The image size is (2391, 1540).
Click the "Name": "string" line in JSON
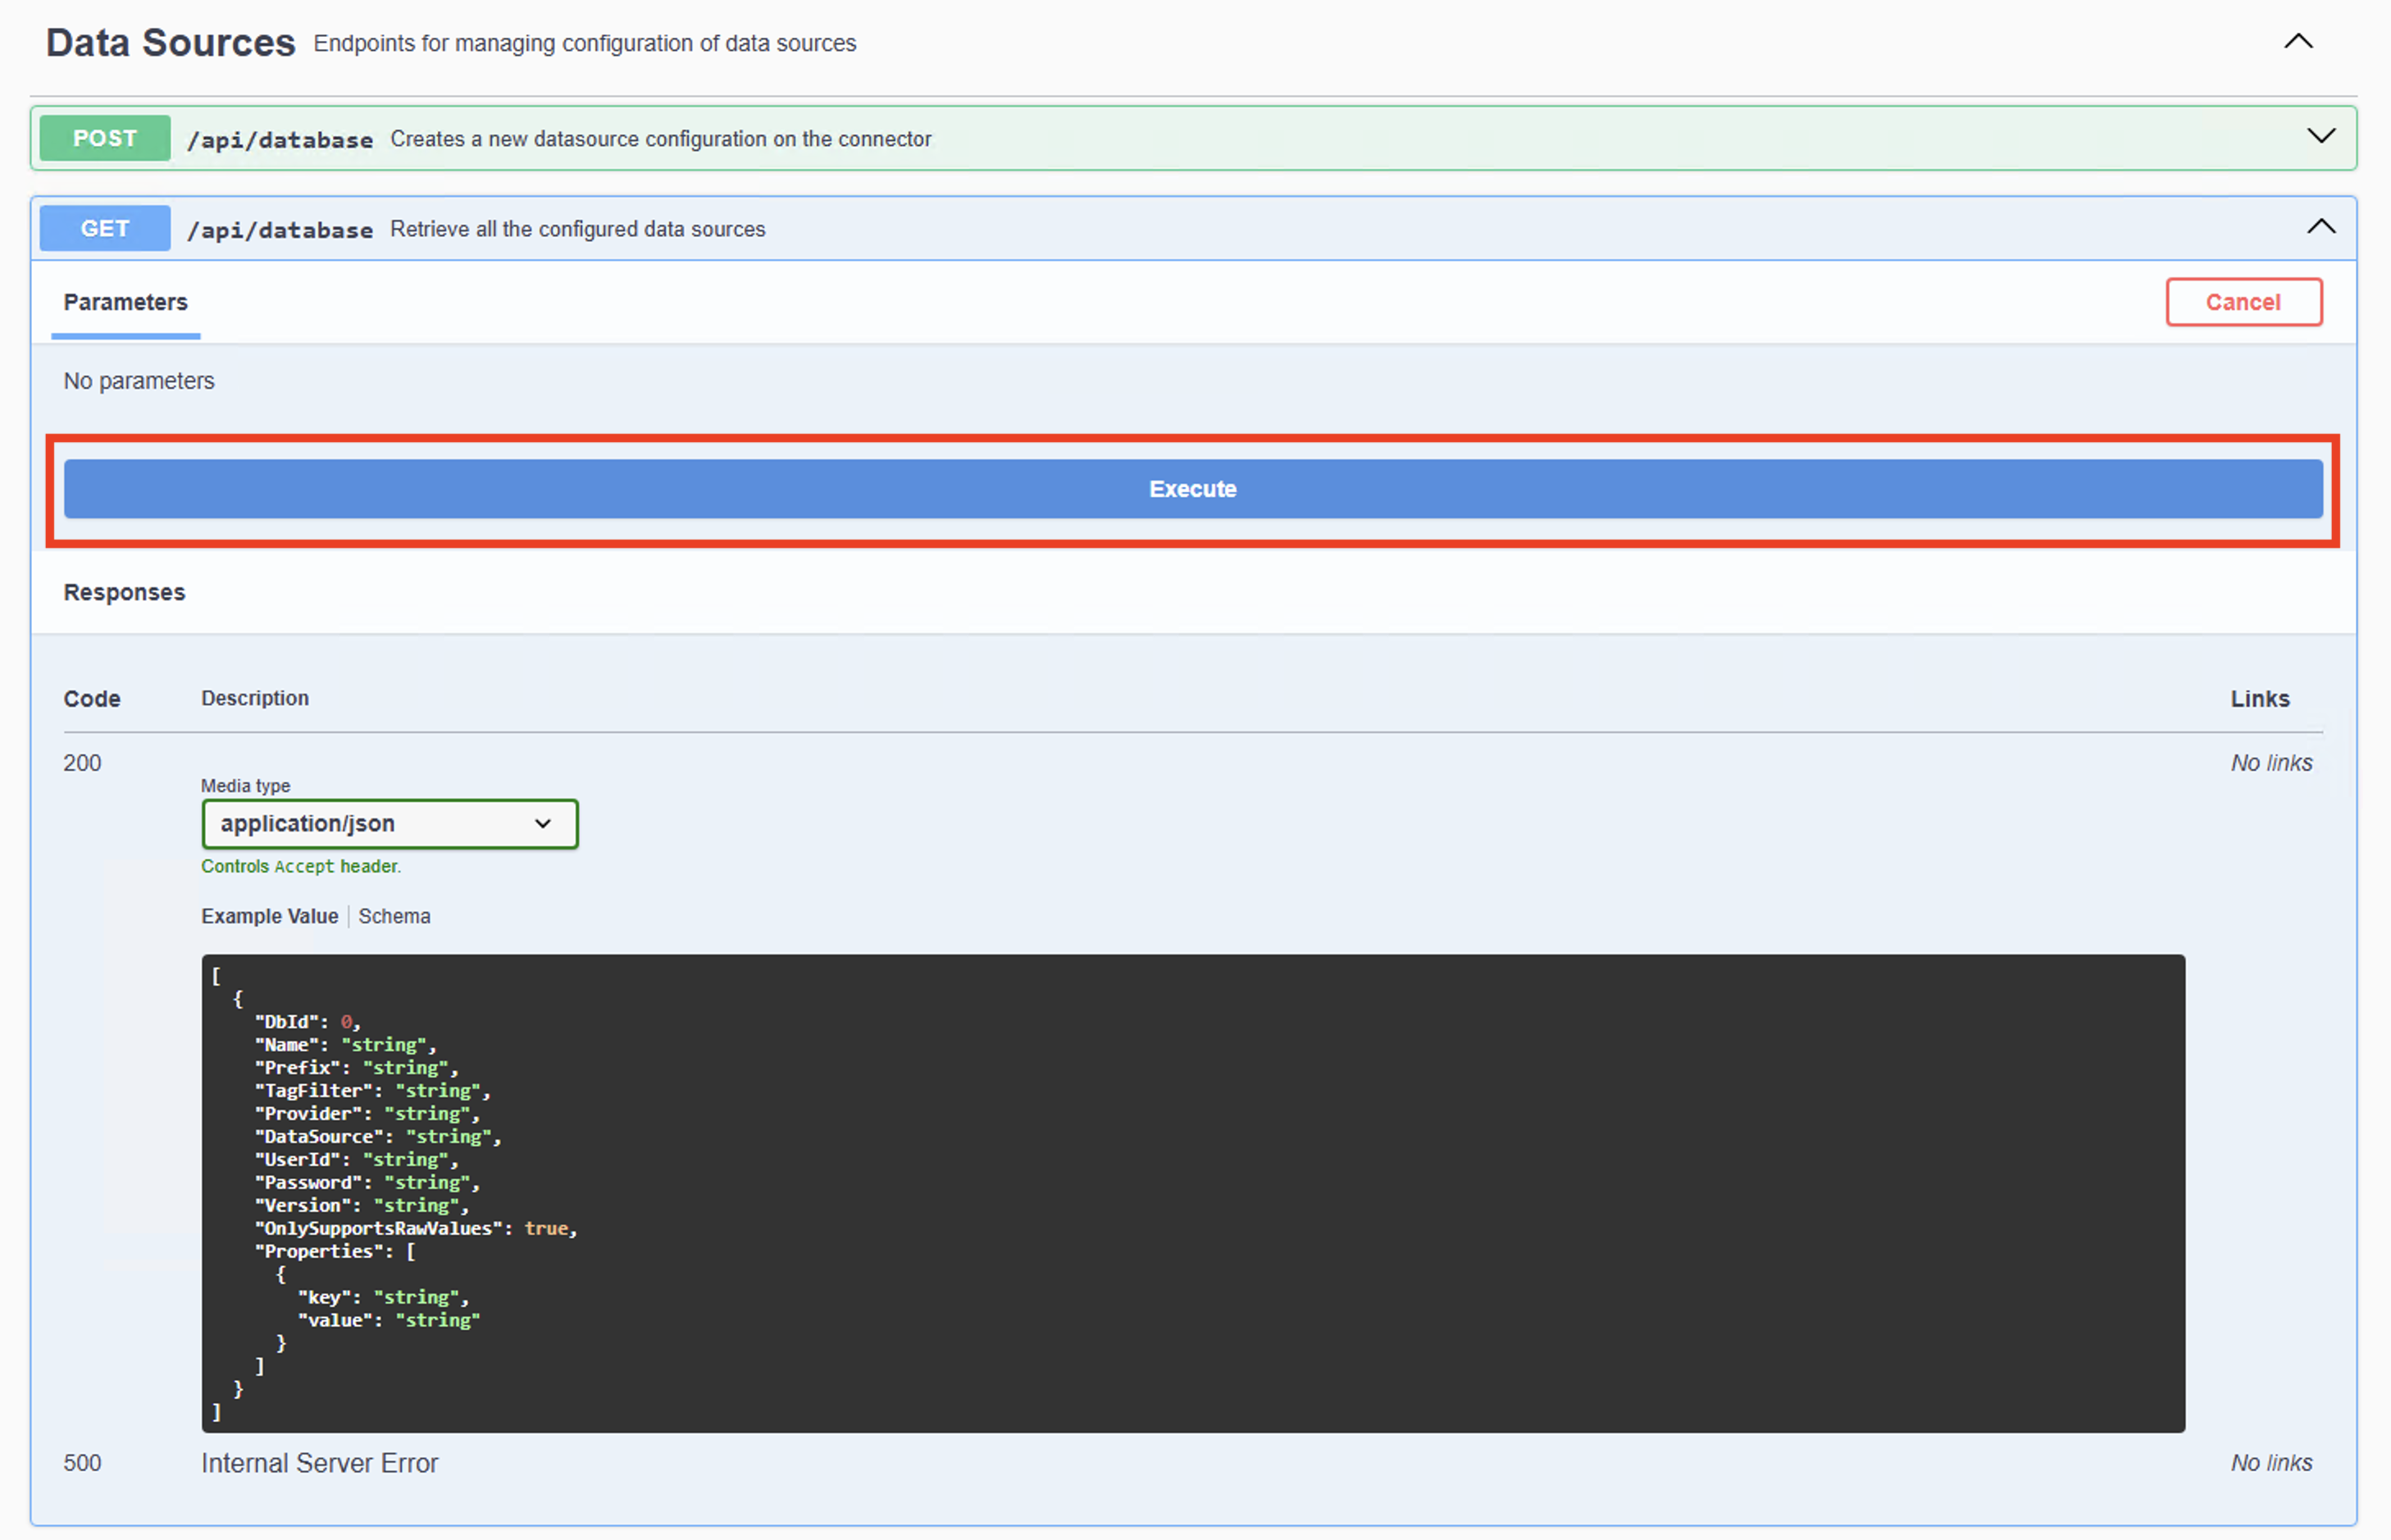coord(345,1044)
